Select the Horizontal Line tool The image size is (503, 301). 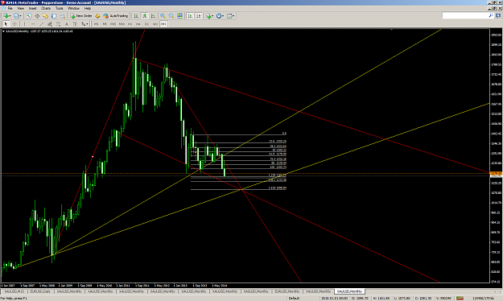(33, 24)
